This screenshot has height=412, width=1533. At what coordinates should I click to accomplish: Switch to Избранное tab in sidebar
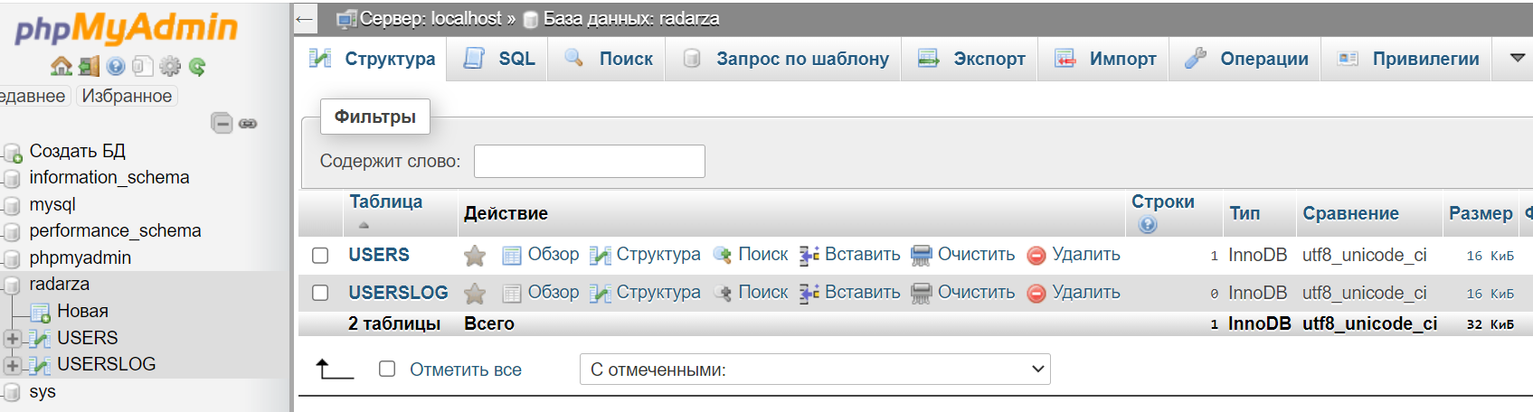click(127, 96)
